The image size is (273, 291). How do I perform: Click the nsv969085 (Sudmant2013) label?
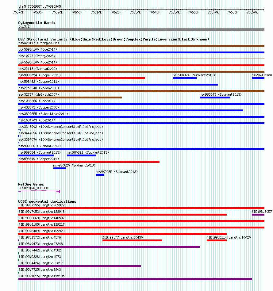tap(117, 172)
